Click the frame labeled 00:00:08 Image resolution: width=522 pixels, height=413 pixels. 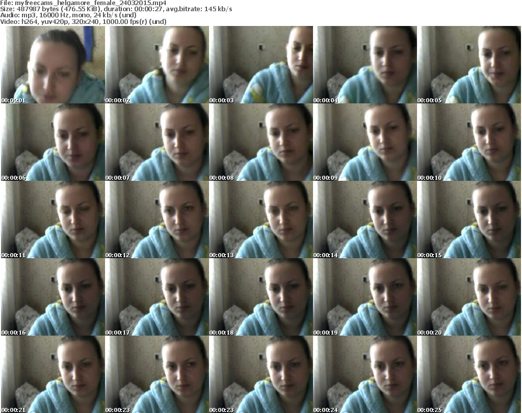[261, 142]
